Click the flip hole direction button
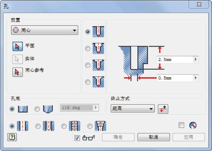The height and width of the screenshot is (151, 212). pos(163,109)
